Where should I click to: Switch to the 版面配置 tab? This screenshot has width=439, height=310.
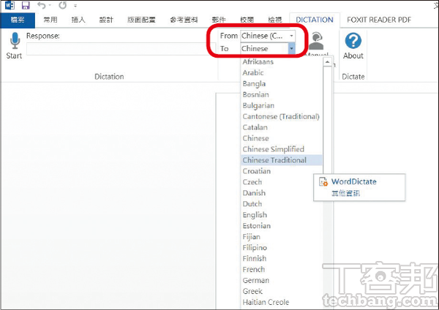(141, 20)
